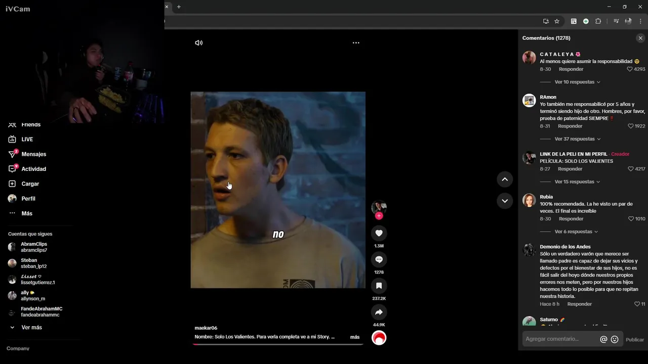The width and height of the screenshot is (648, 364).
Task: Go to previous video with up arrow
Action: click(x=505, y=179)
